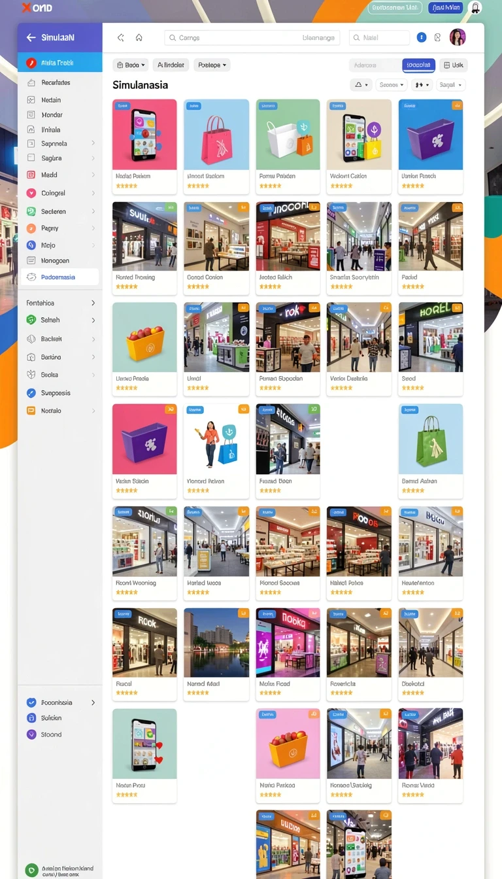
Task: Open the Bodo dropdown
Action: click(129, 65)
